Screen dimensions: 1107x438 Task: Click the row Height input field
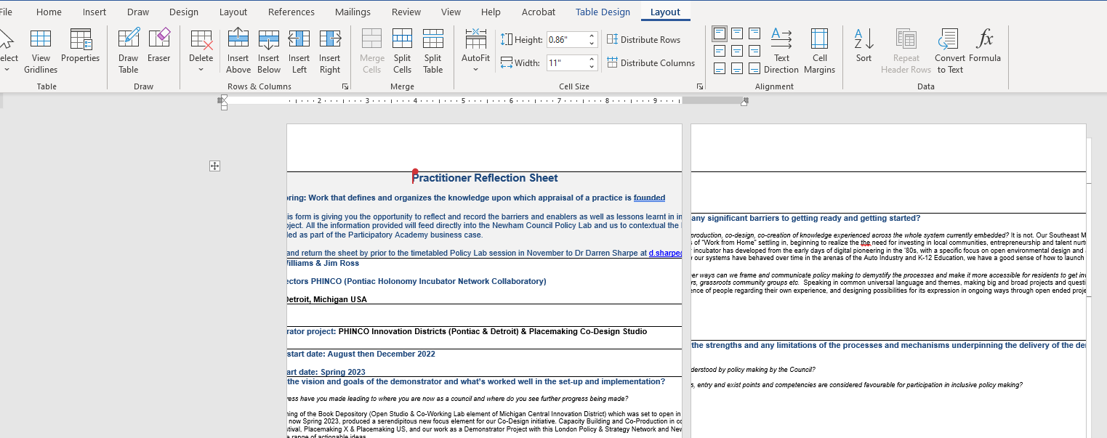coord(565,40)
